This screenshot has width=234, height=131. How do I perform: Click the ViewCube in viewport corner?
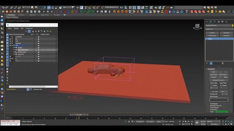point(197,27)
